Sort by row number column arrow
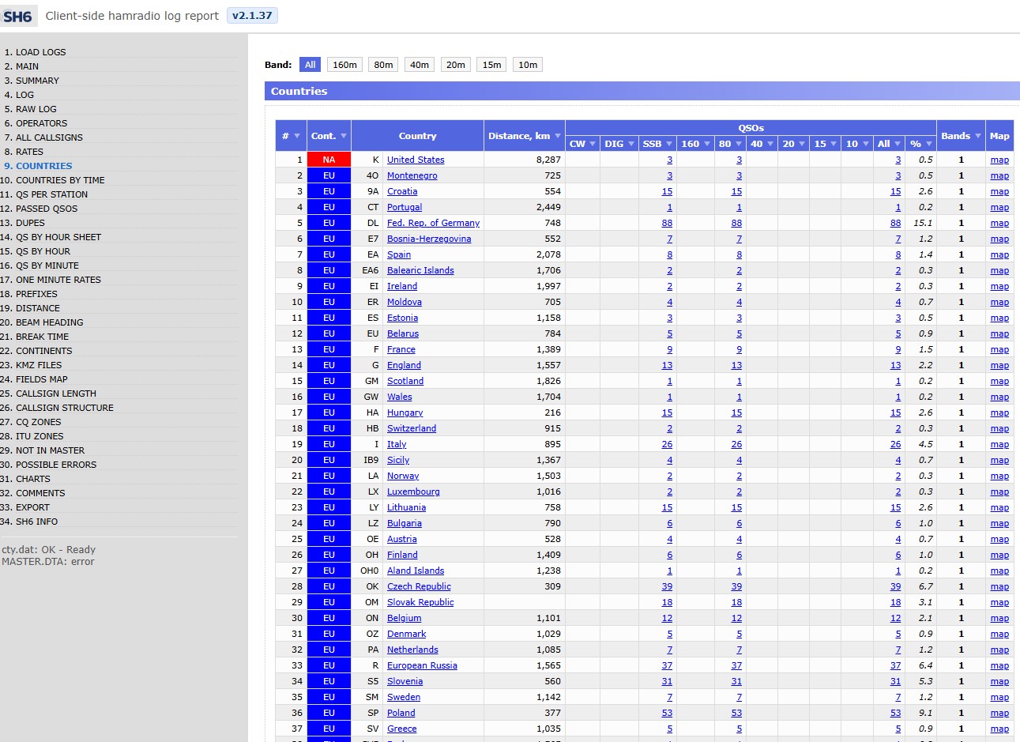This screenshot has width=1020, height=742. pos(297,136)
